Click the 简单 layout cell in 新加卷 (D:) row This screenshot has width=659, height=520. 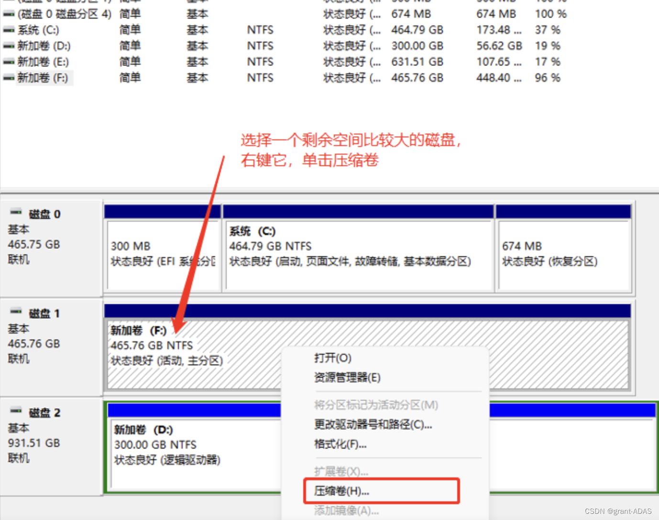pos(130,46)
